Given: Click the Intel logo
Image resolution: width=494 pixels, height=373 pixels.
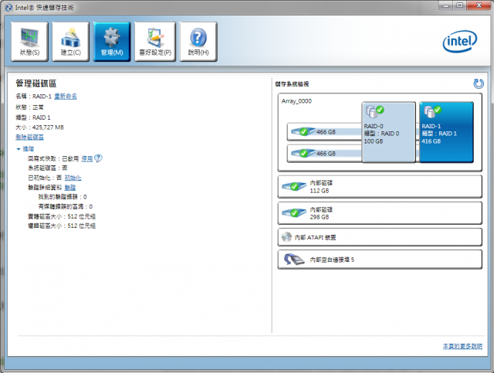Looking at the screenshot, I should 460,41.
